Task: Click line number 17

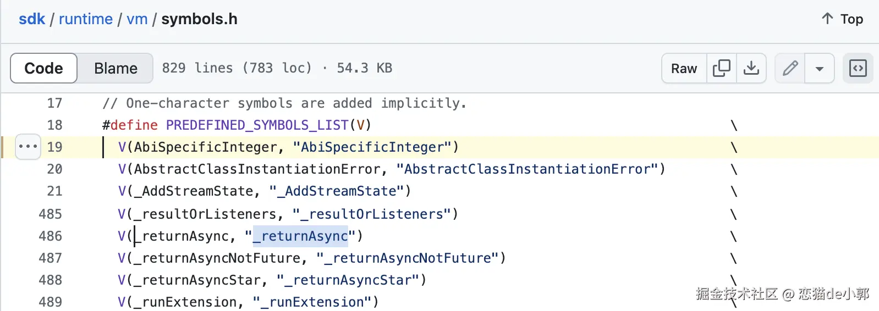Action: pos(54,103)
